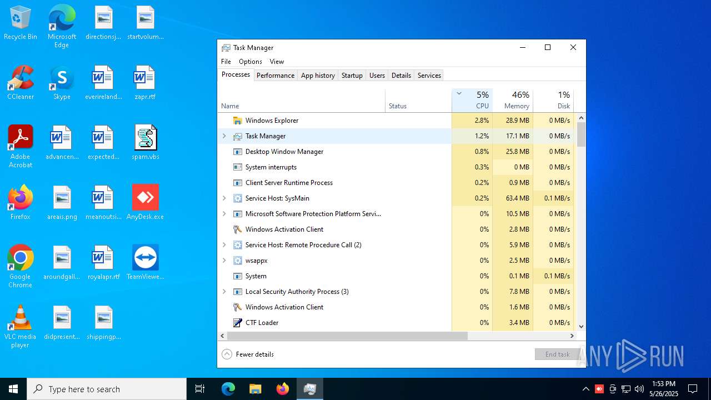This screenshot has height=400, width=711.
Task: Click Task Manager taskbar button
Action: point(310,389)
